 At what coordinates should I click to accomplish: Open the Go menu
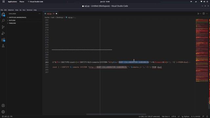click(x=20, y=10)
